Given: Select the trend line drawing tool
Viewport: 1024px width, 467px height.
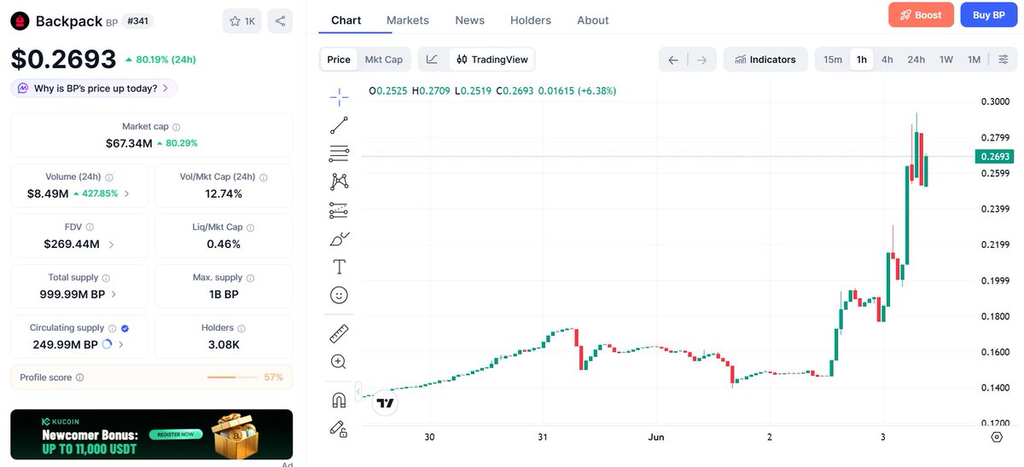Looking at the screenshot, I should (x=339, y=125).
